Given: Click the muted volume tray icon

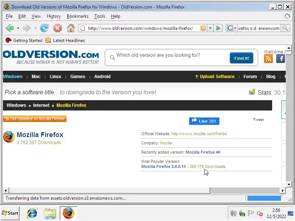Looking at the screenshot, I should pos(260,214).
